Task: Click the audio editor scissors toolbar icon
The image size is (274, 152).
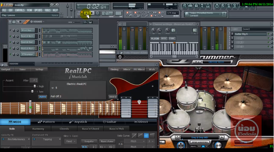Action: click(x=235, y=6)
